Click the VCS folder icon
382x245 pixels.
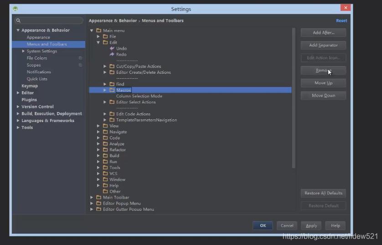105,174
